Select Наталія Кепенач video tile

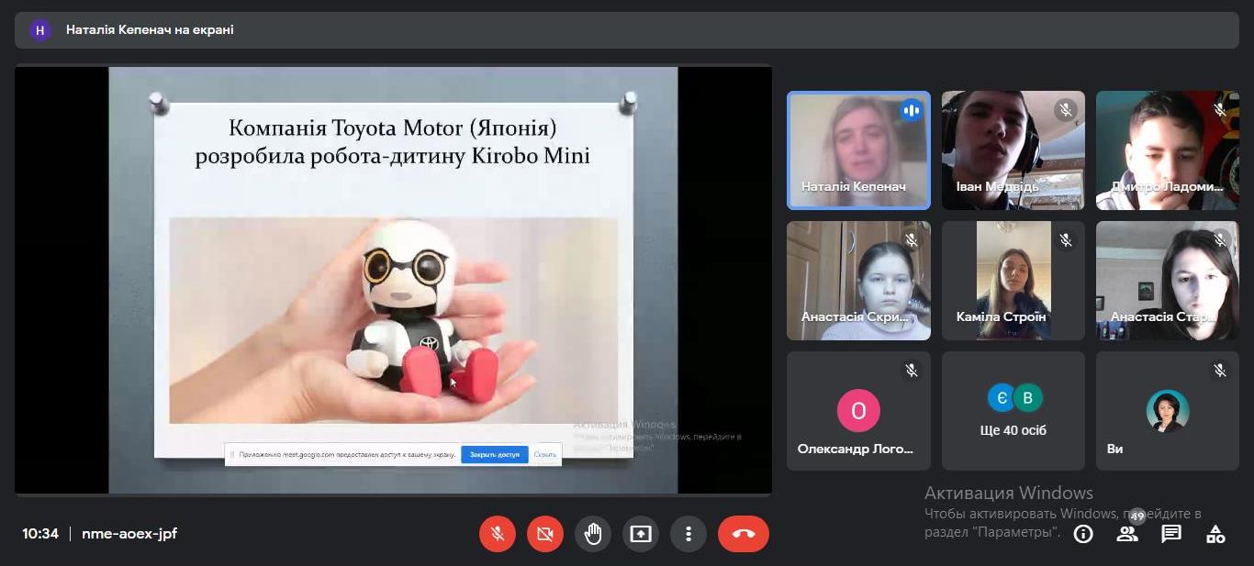point(858,150)
